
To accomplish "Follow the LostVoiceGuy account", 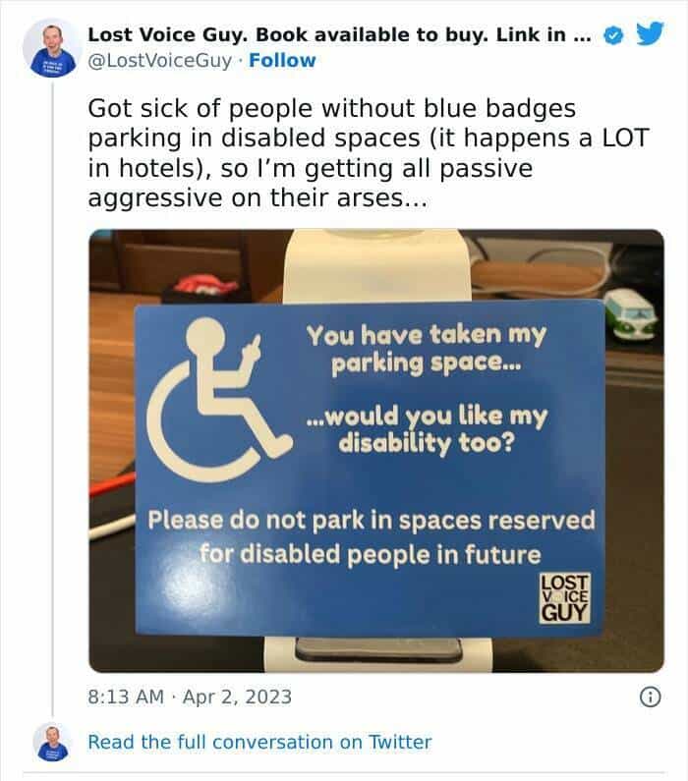I will [282, 60].
